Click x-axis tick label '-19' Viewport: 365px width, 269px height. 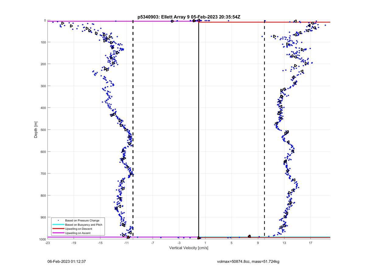point(74,243)
